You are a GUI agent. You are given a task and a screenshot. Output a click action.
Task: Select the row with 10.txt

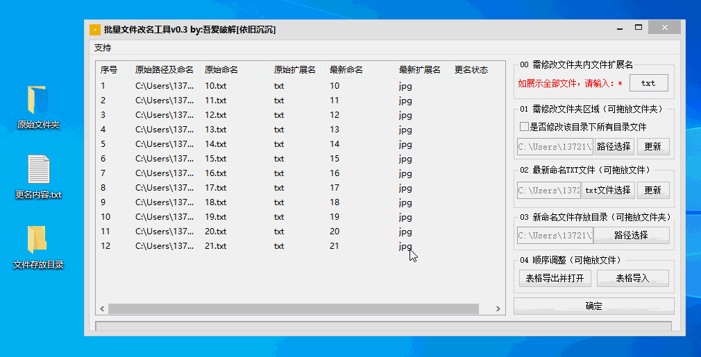(215, 86)
